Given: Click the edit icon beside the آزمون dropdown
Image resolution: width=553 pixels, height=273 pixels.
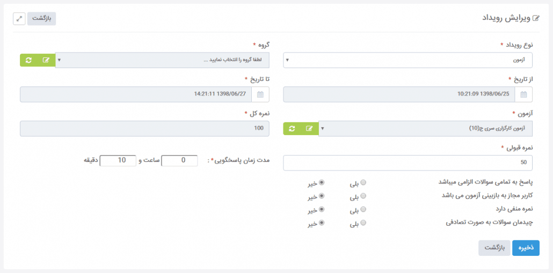Looking at the screenshot, I should click(309, 129).
